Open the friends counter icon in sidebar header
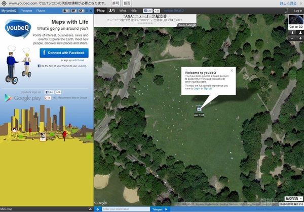 66,11
